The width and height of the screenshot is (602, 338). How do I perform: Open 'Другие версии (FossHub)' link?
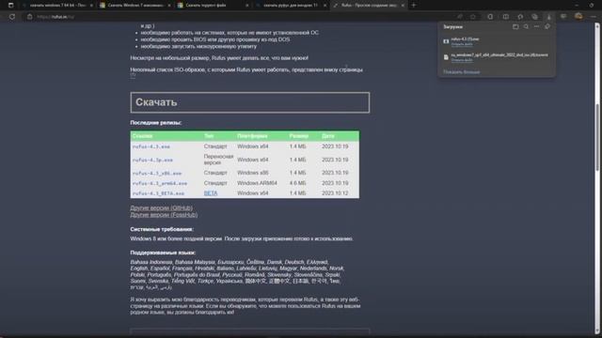click(x=164, y=215)
